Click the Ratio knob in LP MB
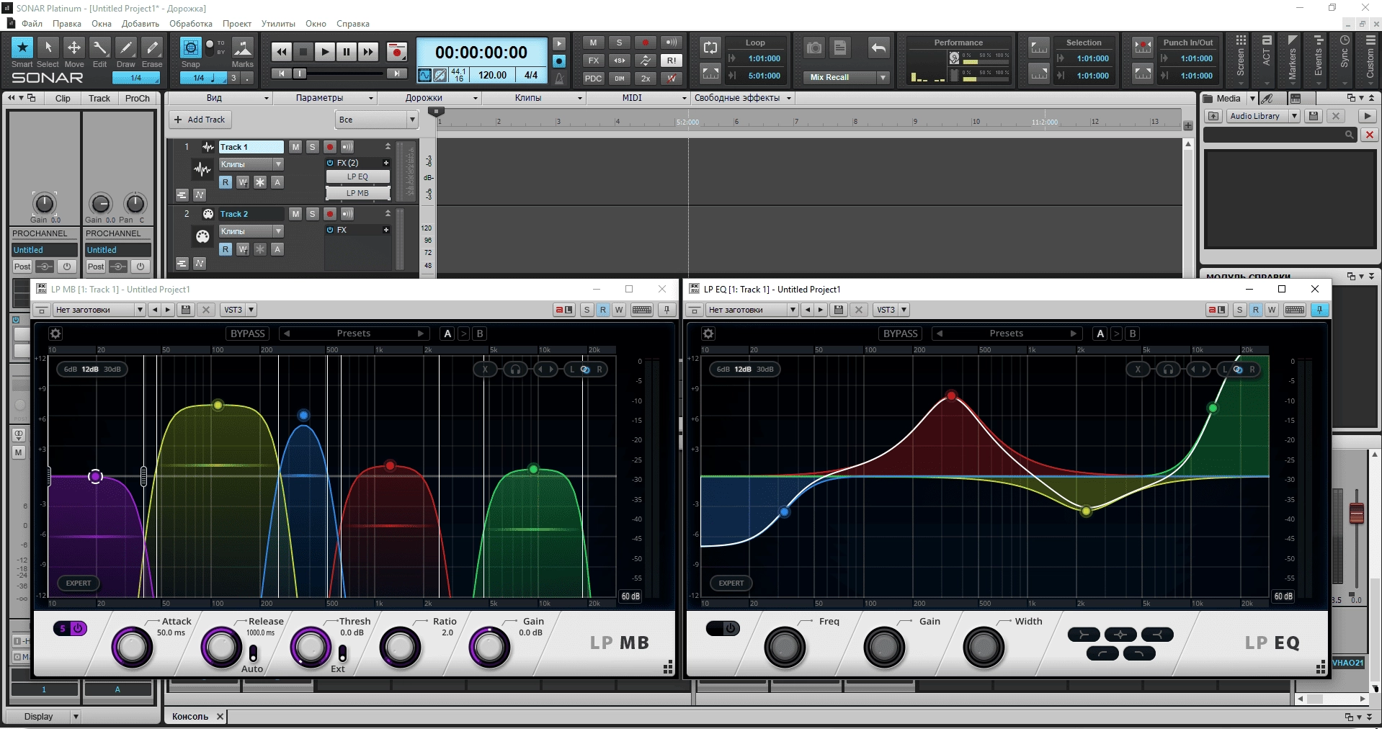The height and width of the screenshot is (729, 1382). (x=400, y=647)
